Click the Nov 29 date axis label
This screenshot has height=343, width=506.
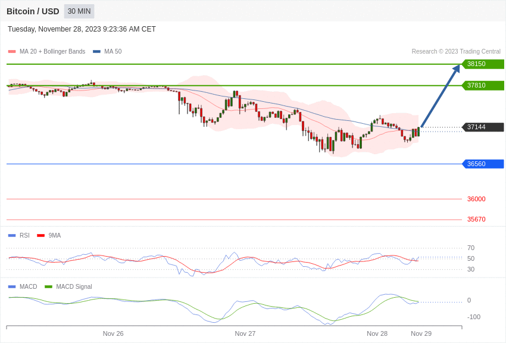click(421, 333)
